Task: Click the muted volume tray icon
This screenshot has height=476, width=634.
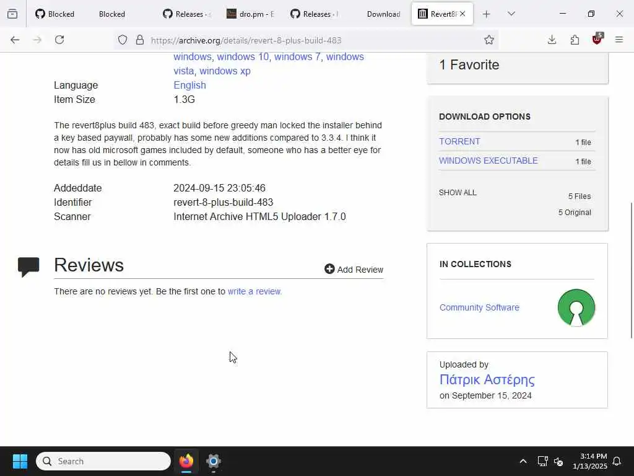Action: pos(558,461)
